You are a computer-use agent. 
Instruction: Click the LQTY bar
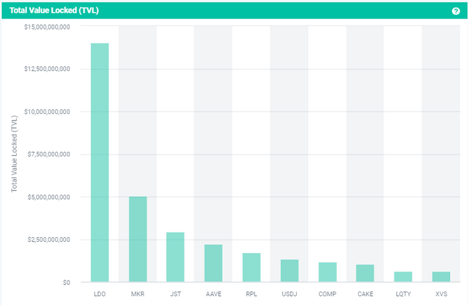point(403,277)
